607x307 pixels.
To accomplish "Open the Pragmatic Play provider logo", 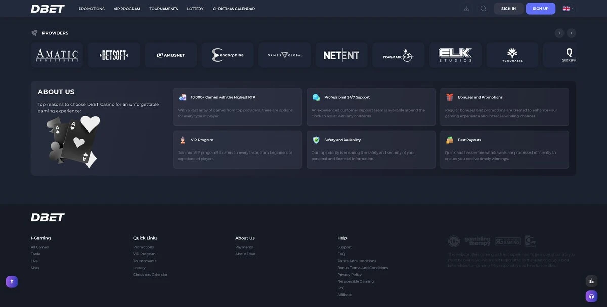I will pos(399,55).
